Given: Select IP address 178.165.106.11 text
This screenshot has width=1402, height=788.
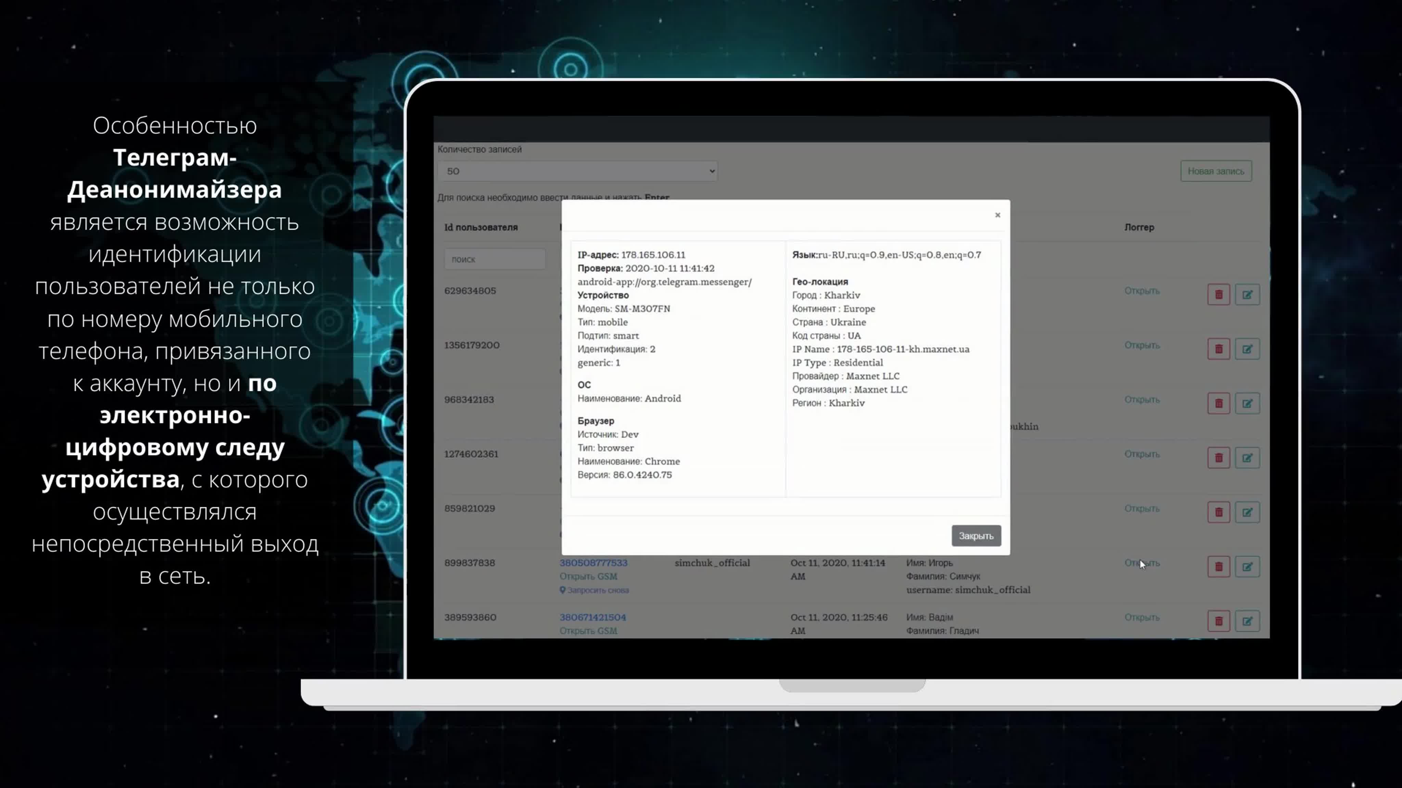Looking at the screenshot, I should [652, 254].
